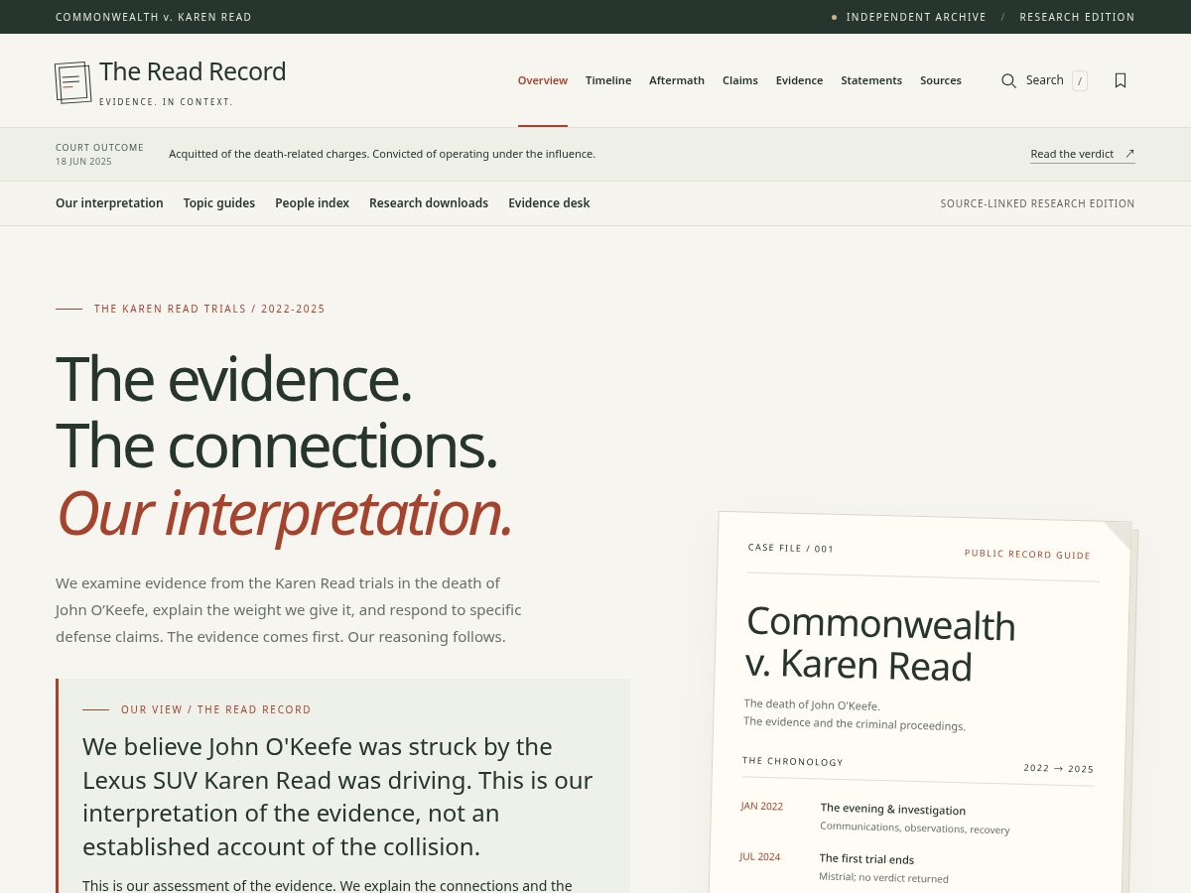Open the People index link
The image size is (1191, 893).
pyautogui.click(x=313, y=203)
